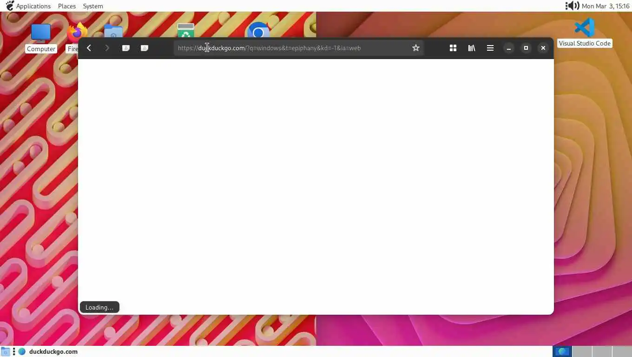632x357 pixels.
Task: Select the Visual Studio Code desktop icon
Action: [585, 32]
